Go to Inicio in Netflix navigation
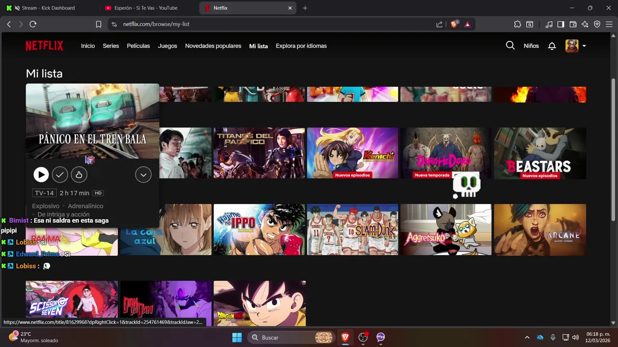The image size is (618, 347). point(88,46)
